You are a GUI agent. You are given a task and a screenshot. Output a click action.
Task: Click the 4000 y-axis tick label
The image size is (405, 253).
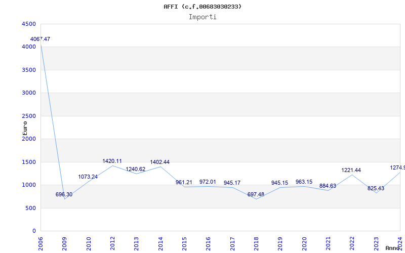click(29, 47)
